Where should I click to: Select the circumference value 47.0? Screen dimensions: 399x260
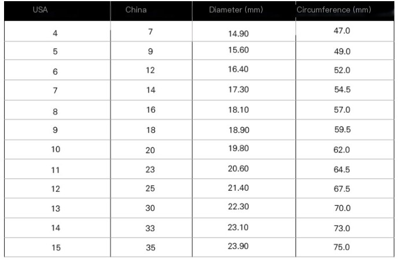pos(342,31)
